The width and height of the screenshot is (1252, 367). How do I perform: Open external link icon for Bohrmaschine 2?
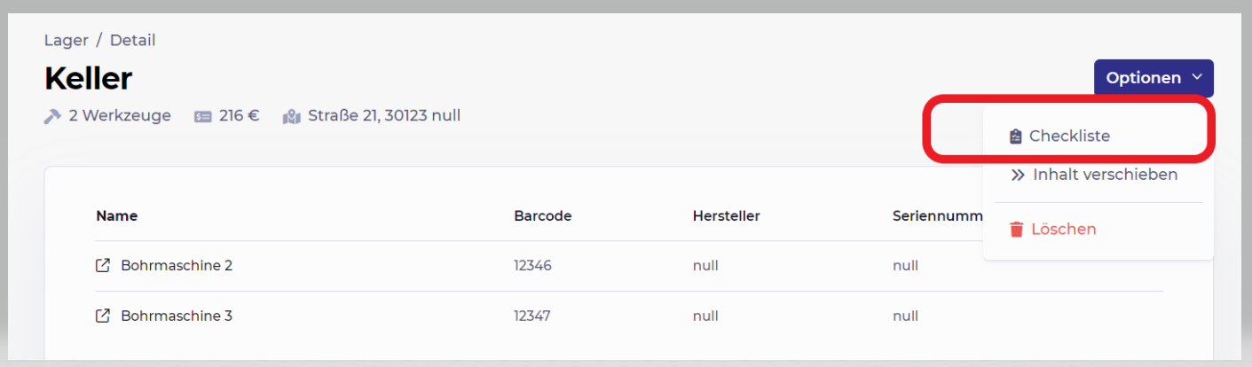point(103,265)
